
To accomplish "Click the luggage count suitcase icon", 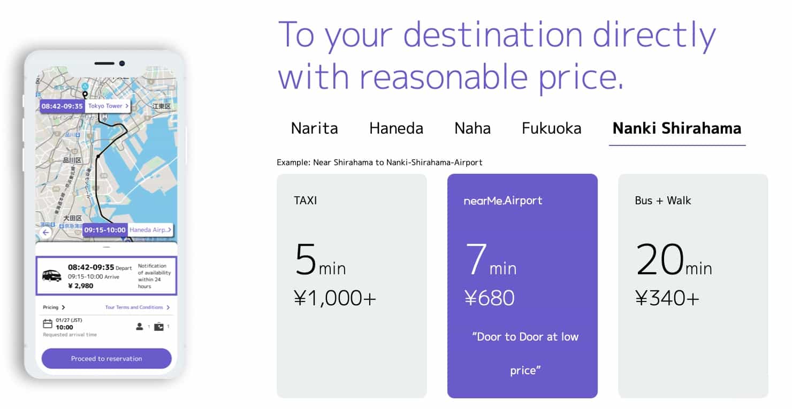I will tap(159, 327).
